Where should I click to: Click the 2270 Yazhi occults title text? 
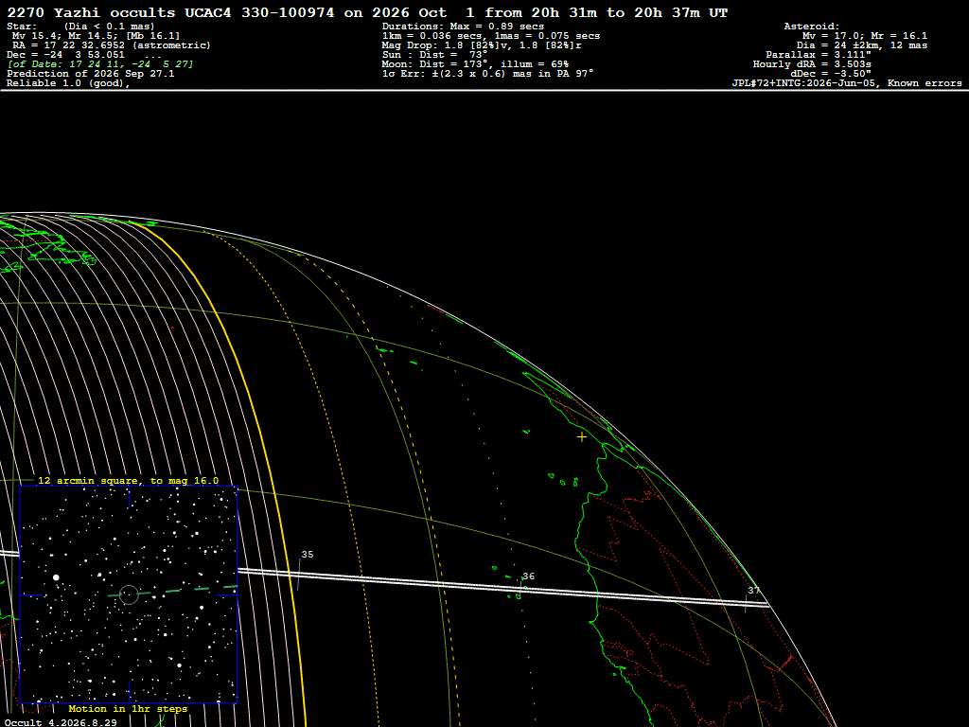point(94,12)
